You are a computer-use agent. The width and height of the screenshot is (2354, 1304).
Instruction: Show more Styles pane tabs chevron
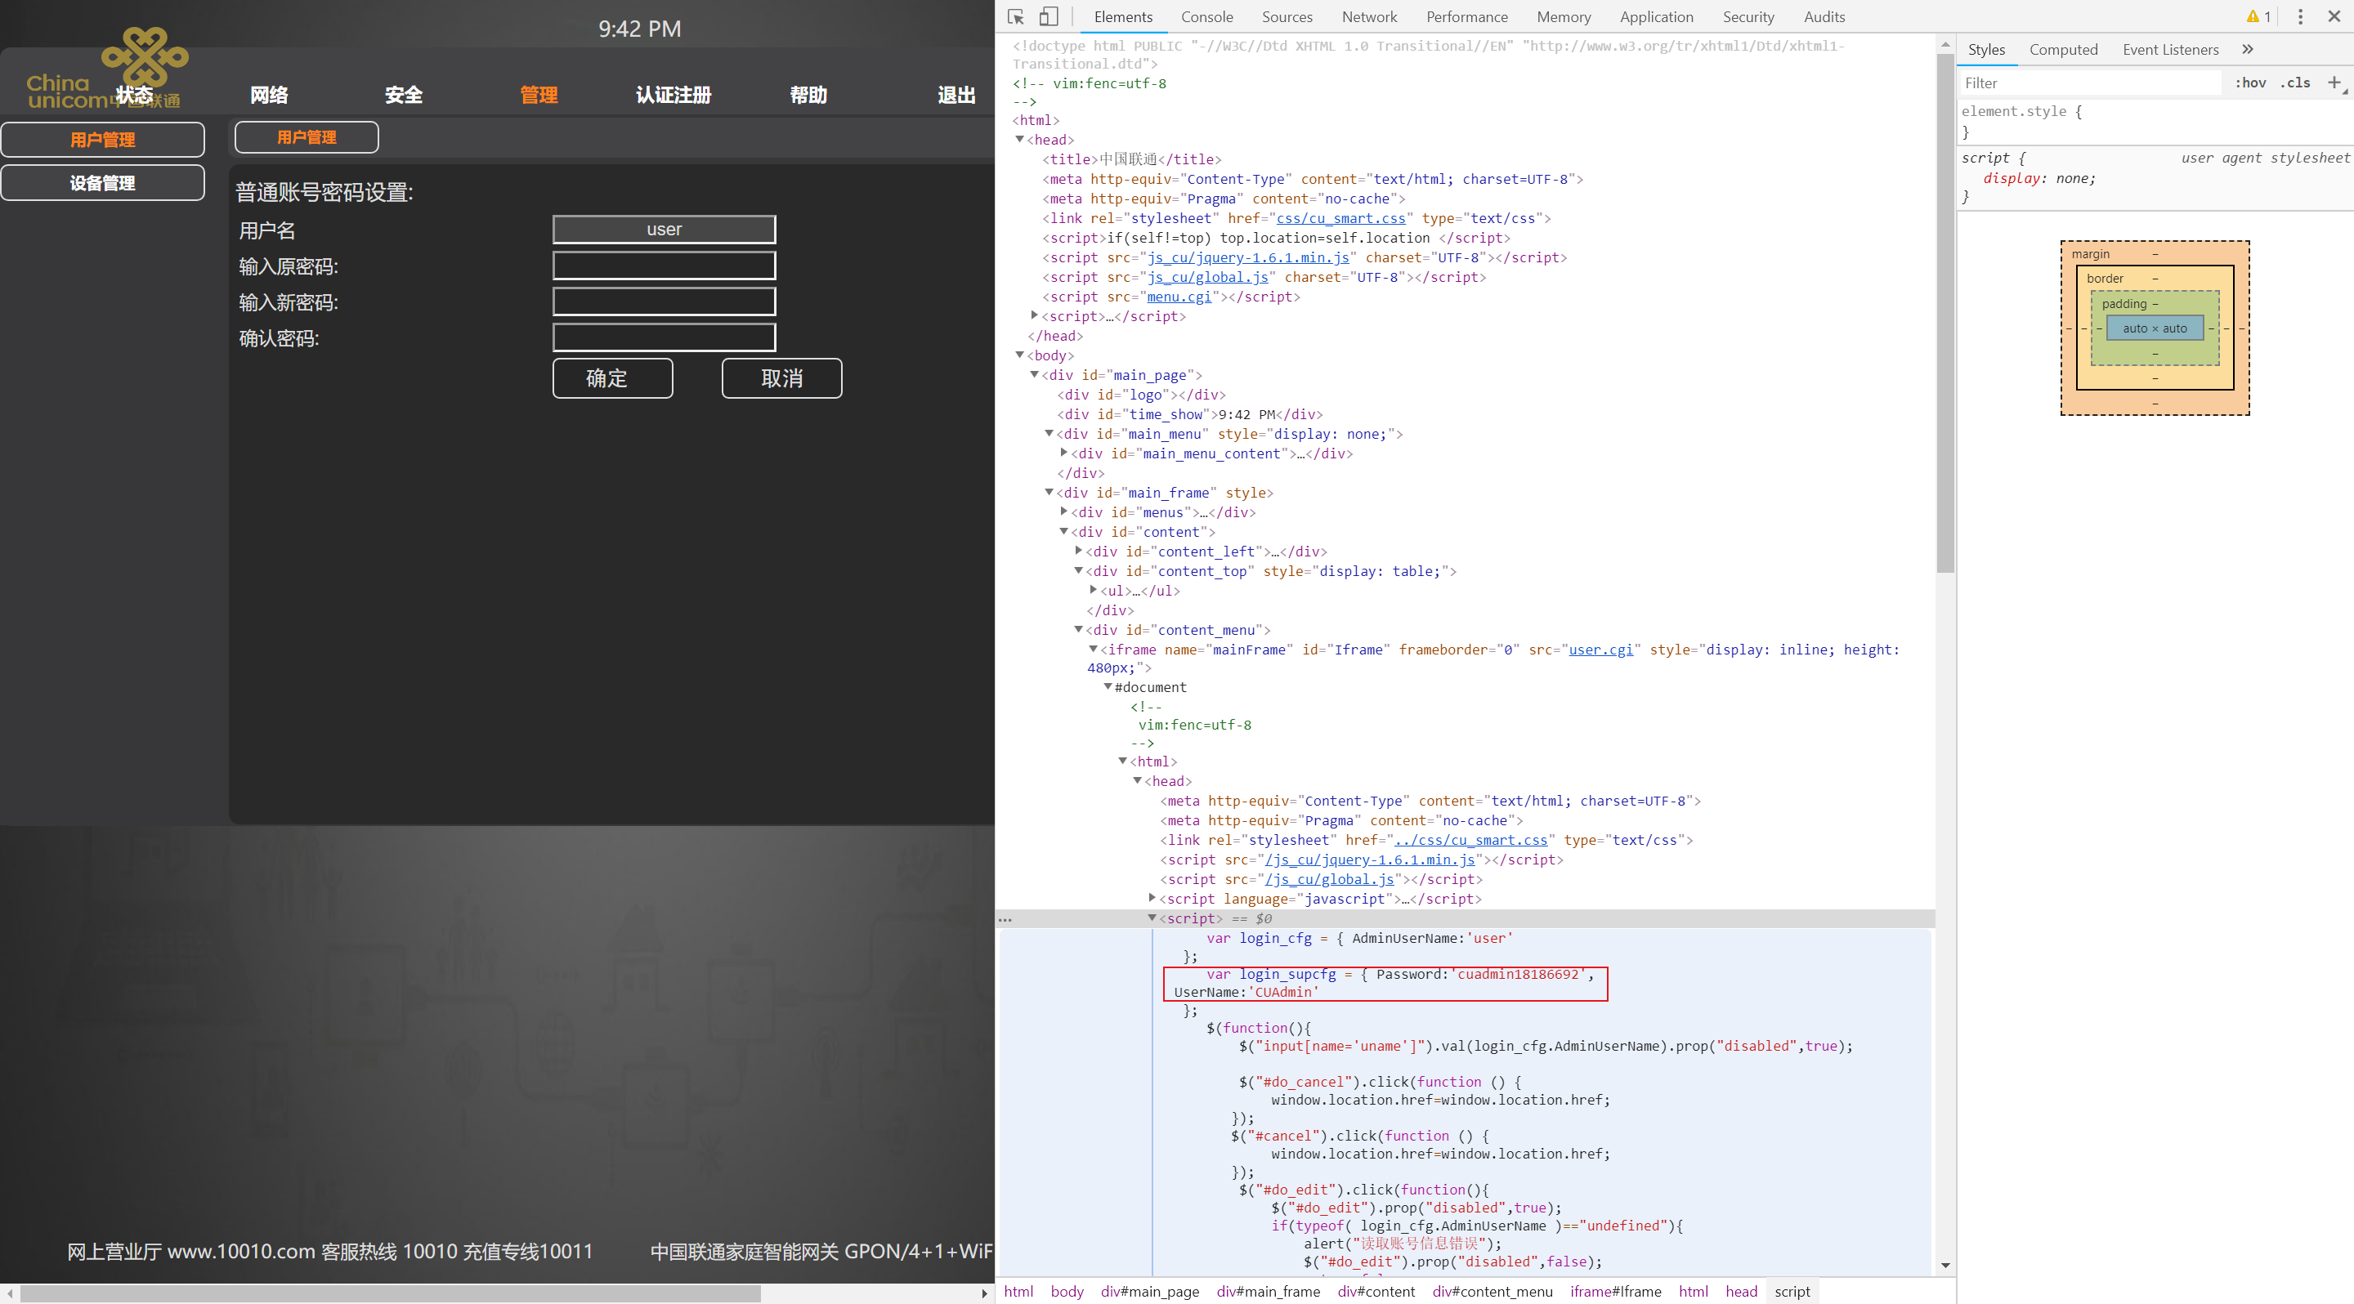(2247, 49)
